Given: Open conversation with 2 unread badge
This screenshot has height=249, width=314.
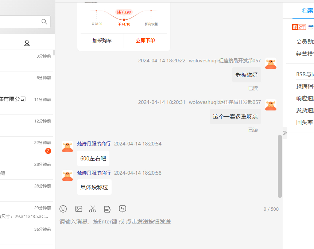Looking at the screenshot, I should tap(26, 147).
